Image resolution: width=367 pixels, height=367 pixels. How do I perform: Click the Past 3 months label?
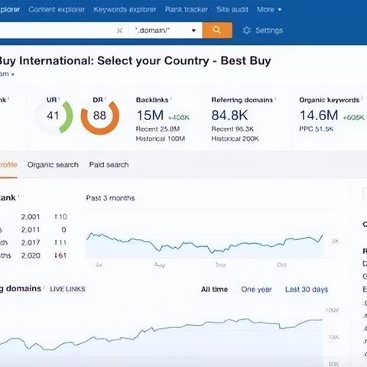click(110, 198)
